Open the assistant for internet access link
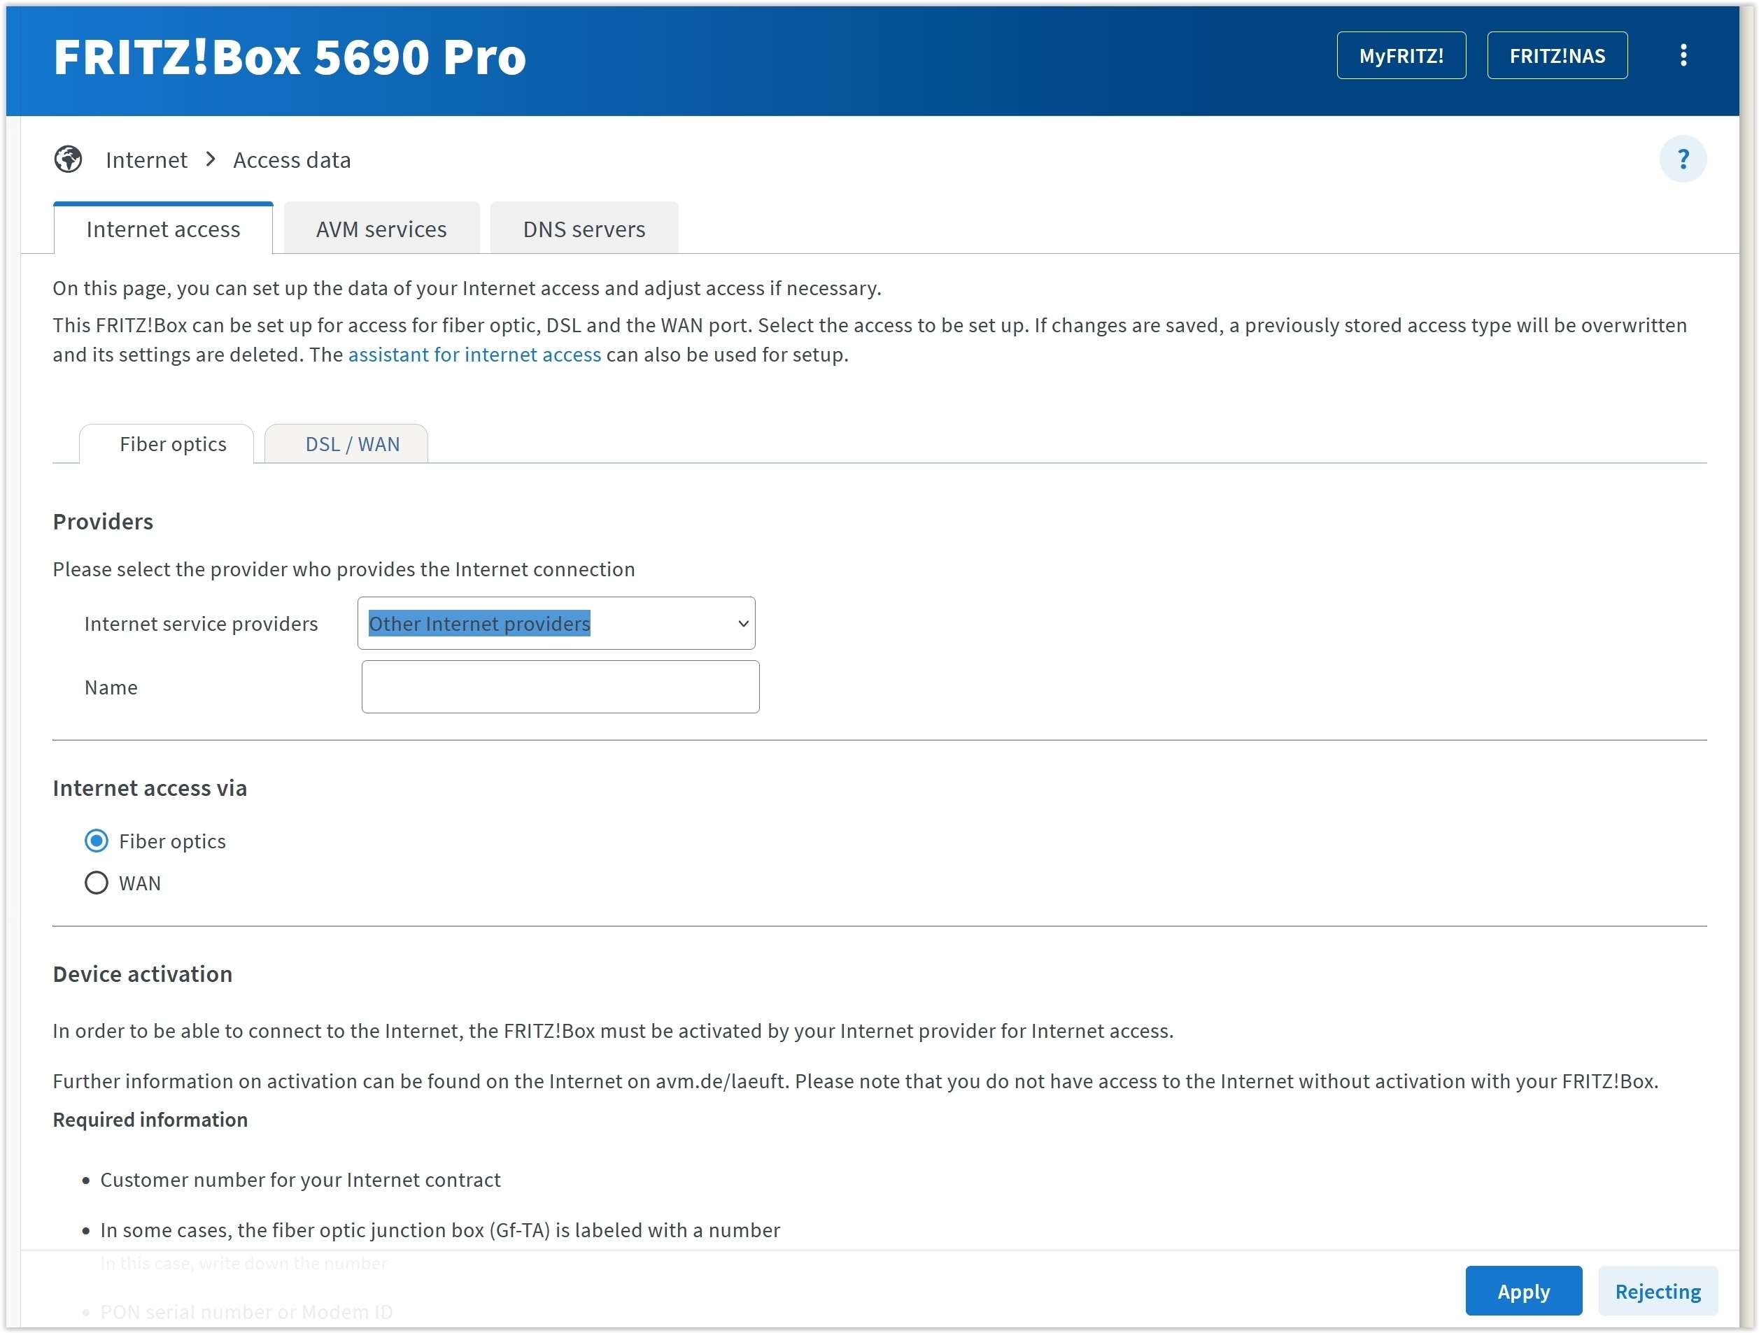 click(x=475, y=355)
